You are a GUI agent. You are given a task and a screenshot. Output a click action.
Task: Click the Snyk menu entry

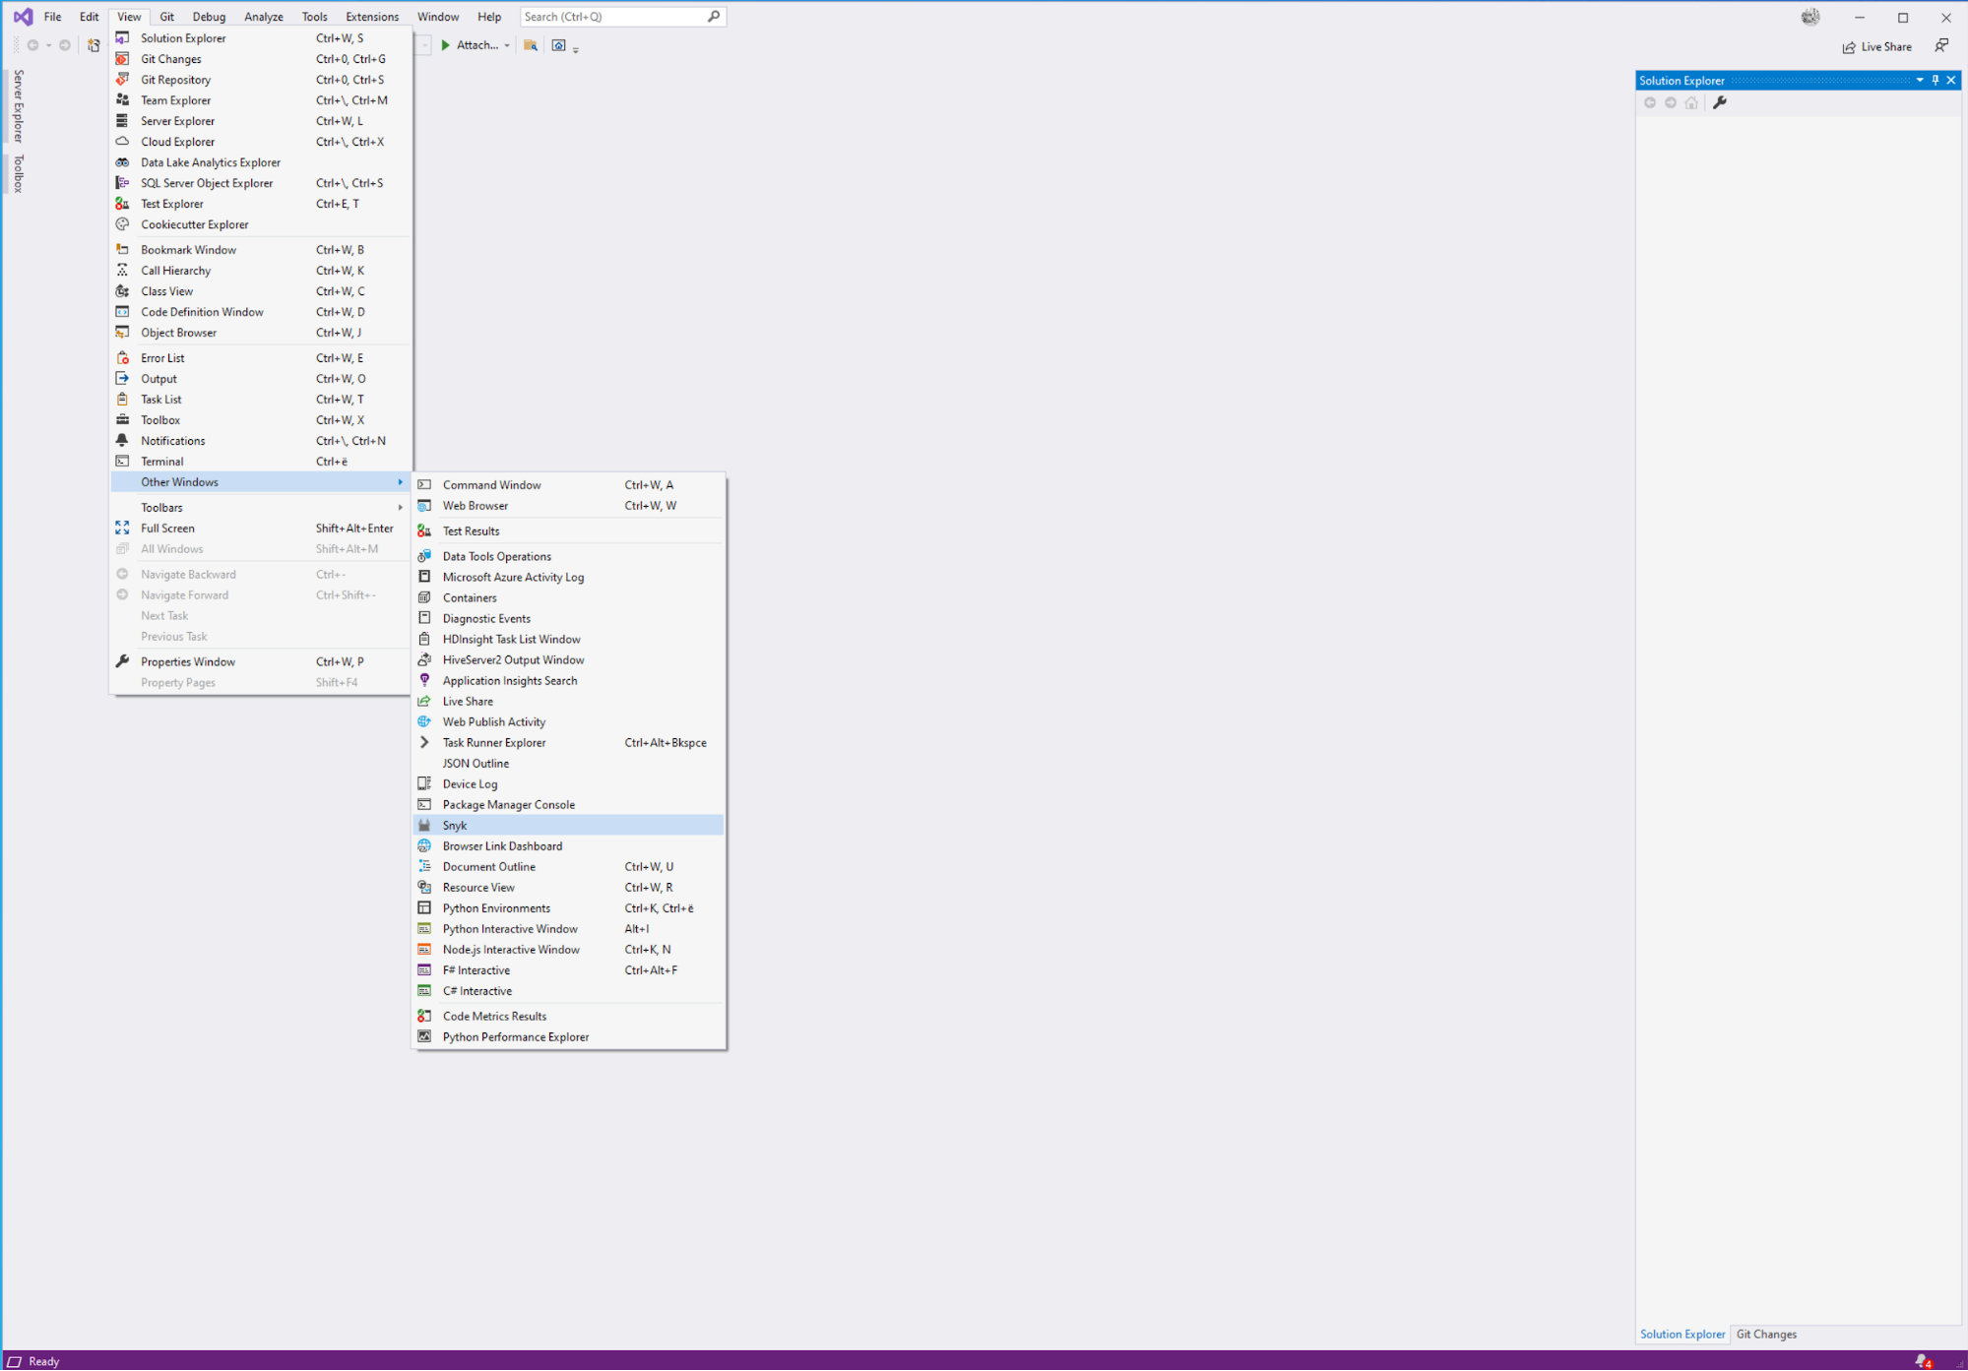[454, 825]
